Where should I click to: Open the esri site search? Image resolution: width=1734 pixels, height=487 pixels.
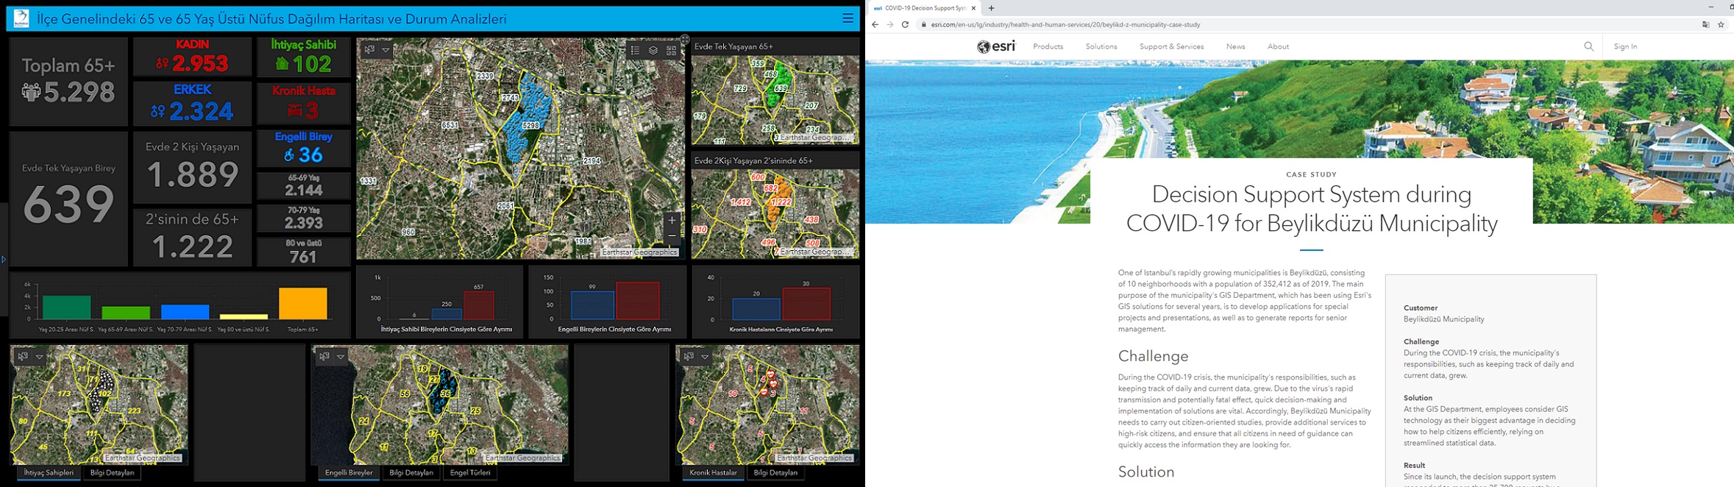tap(1588, 46)
